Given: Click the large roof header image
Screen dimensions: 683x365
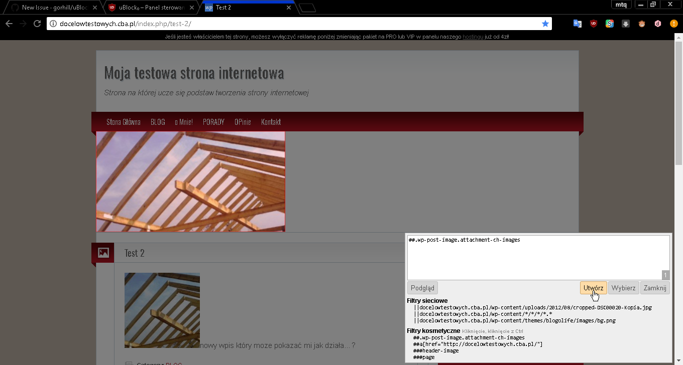Looking at the screenshot, I should pyautogui.click(x=190, y=181).
